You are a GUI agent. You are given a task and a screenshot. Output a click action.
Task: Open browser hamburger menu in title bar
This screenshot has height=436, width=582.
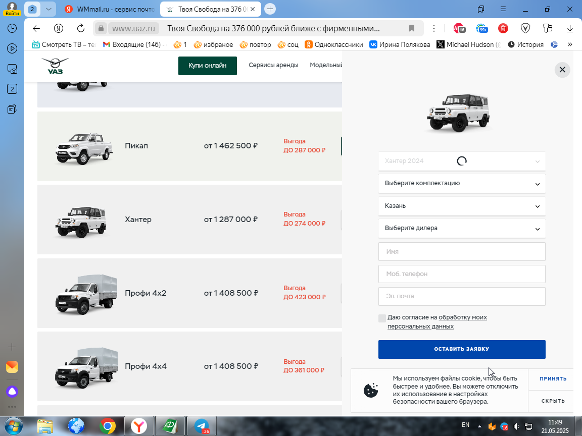503,9
